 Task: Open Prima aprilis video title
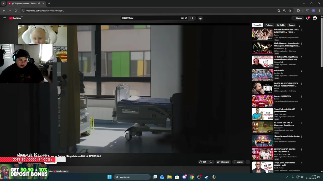(279, 70)
